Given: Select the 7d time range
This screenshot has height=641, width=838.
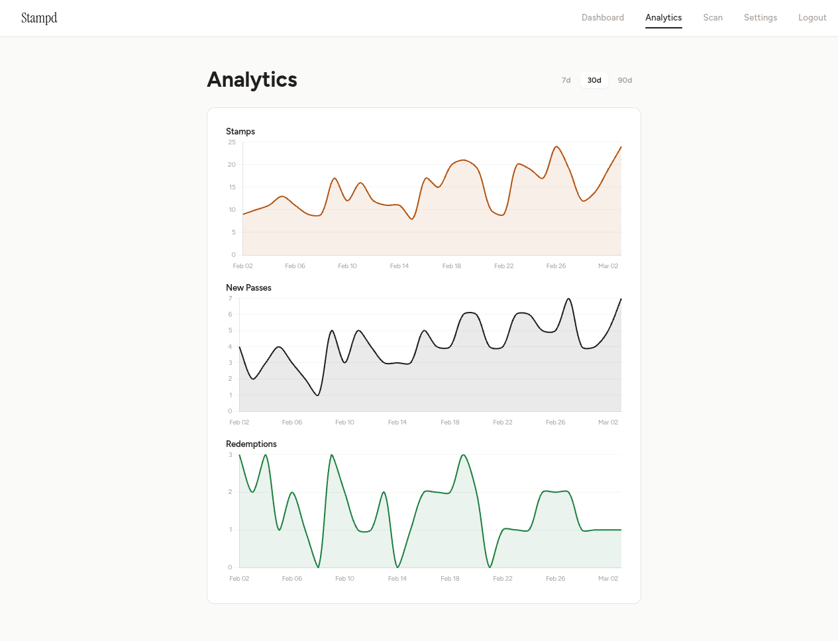Looking at the screenshot, I should pyautogui.click(x=566, y=80).
